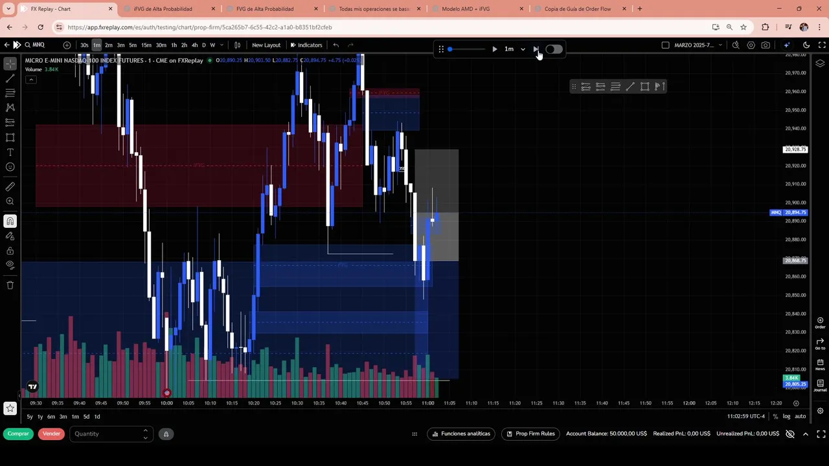Select the crosshair cursor tool
This screenshot has height=466, width=829.
click(10, 64)
